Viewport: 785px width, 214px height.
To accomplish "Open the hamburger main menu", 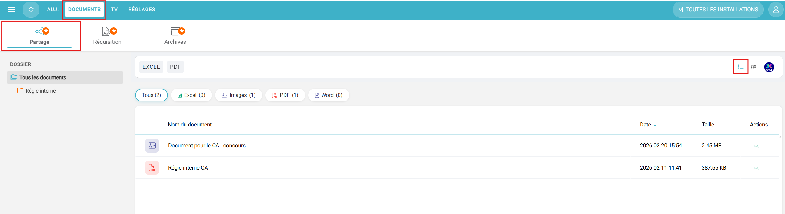I will (x=12, y=10).
